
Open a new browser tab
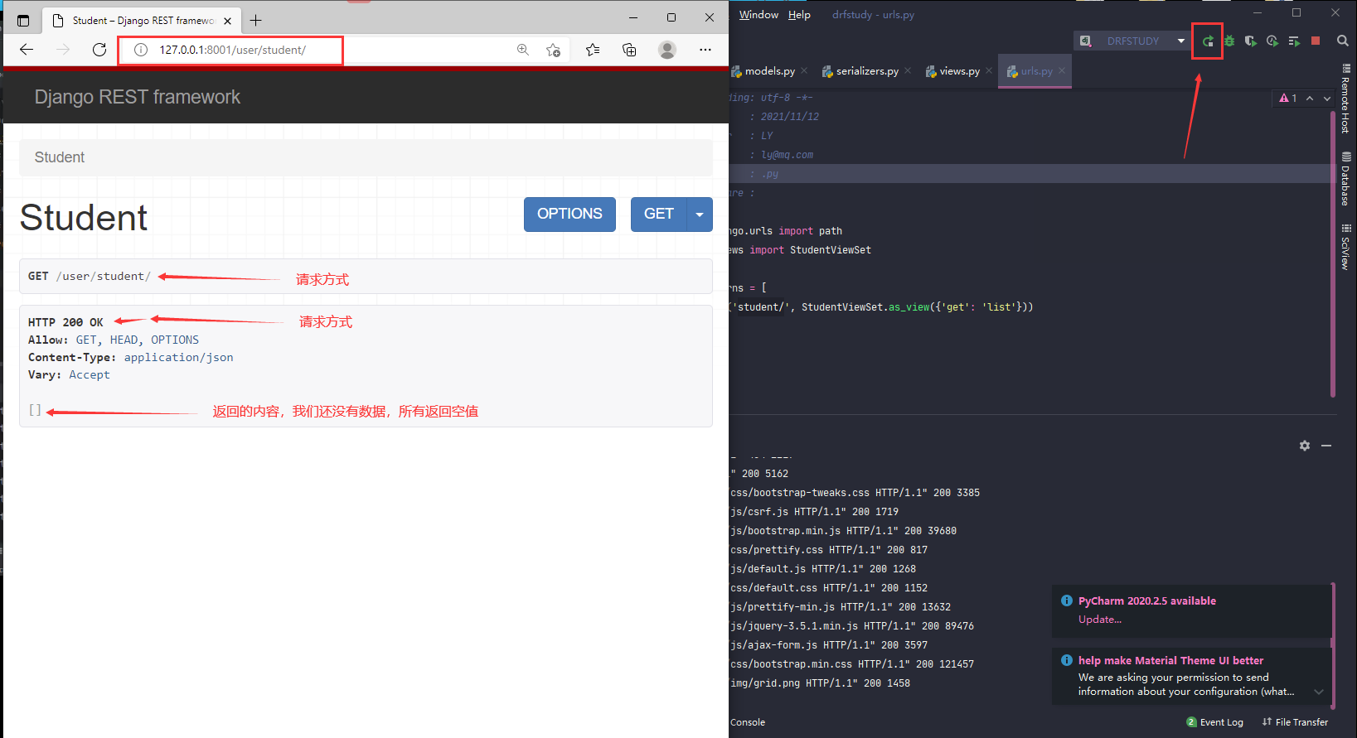click(x=256, y=21)
